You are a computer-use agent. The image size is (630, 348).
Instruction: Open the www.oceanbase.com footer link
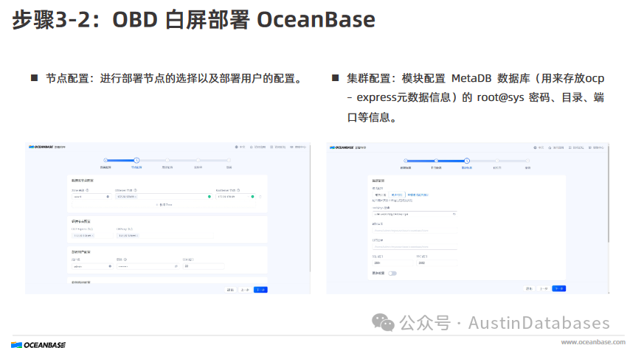[593, 342]
